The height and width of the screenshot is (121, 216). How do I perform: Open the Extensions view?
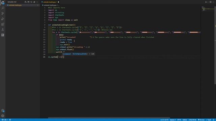[3, 24]
